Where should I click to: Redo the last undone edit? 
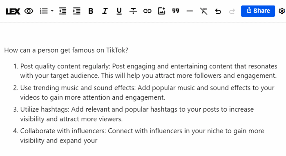232,11
